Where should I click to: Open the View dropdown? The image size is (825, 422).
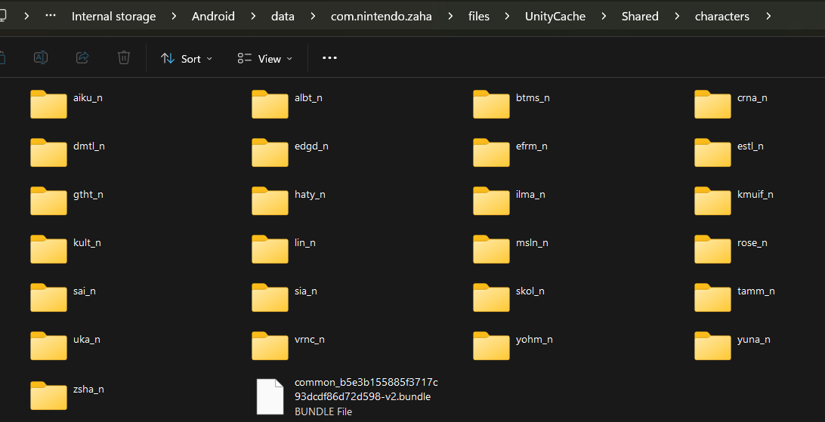(264, 58)
